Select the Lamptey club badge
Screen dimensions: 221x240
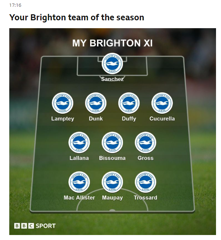pos(62,103)
